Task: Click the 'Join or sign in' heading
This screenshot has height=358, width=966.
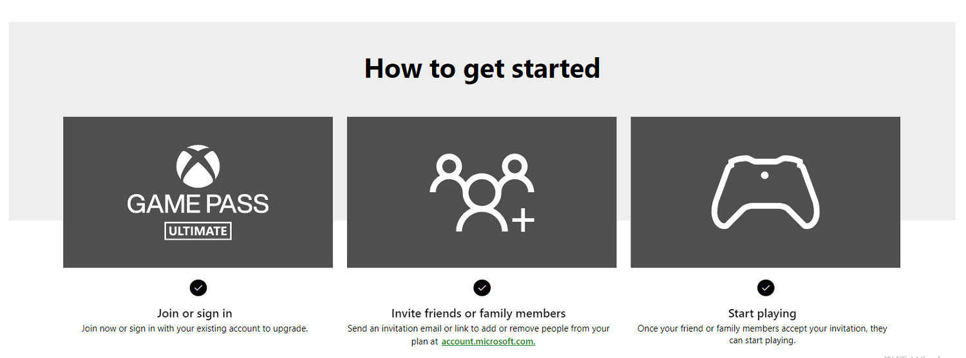Action: pos(194,313)
